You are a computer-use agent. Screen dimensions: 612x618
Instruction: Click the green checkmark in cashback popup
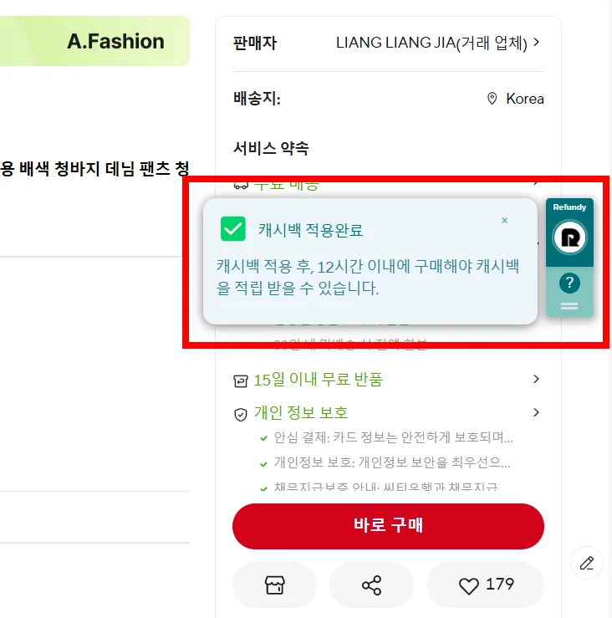point(233,228)
